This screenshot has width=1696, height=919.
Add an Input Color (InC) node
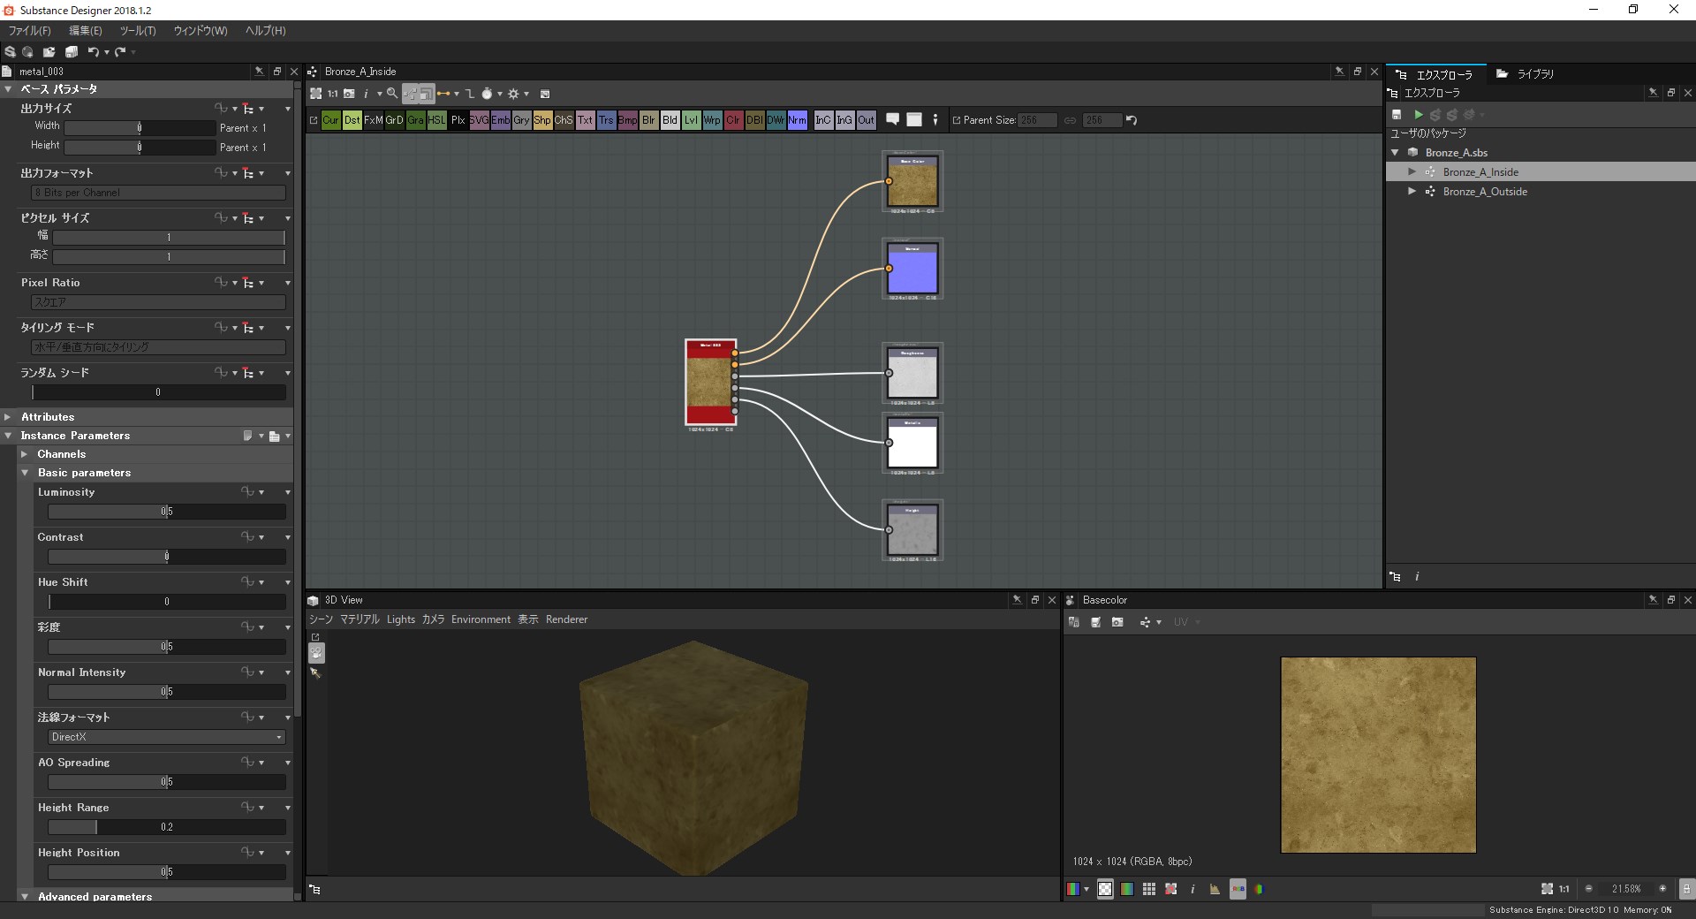[822, 120]
